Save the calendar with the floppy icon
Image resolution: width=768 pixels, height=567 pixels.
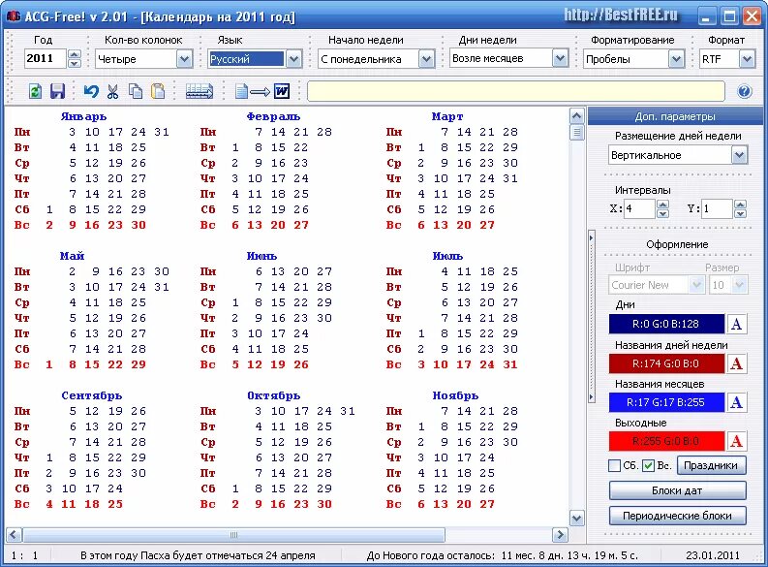[x=58, y=91]
